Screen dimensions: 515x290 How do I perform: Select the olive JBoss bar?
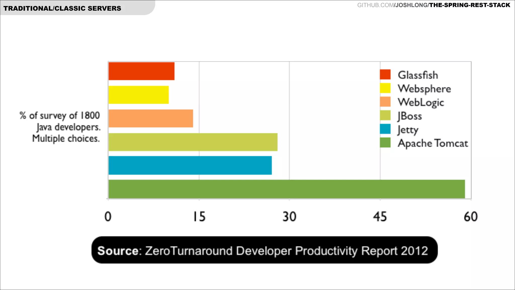pyautogui.click(x=193, y=142)
